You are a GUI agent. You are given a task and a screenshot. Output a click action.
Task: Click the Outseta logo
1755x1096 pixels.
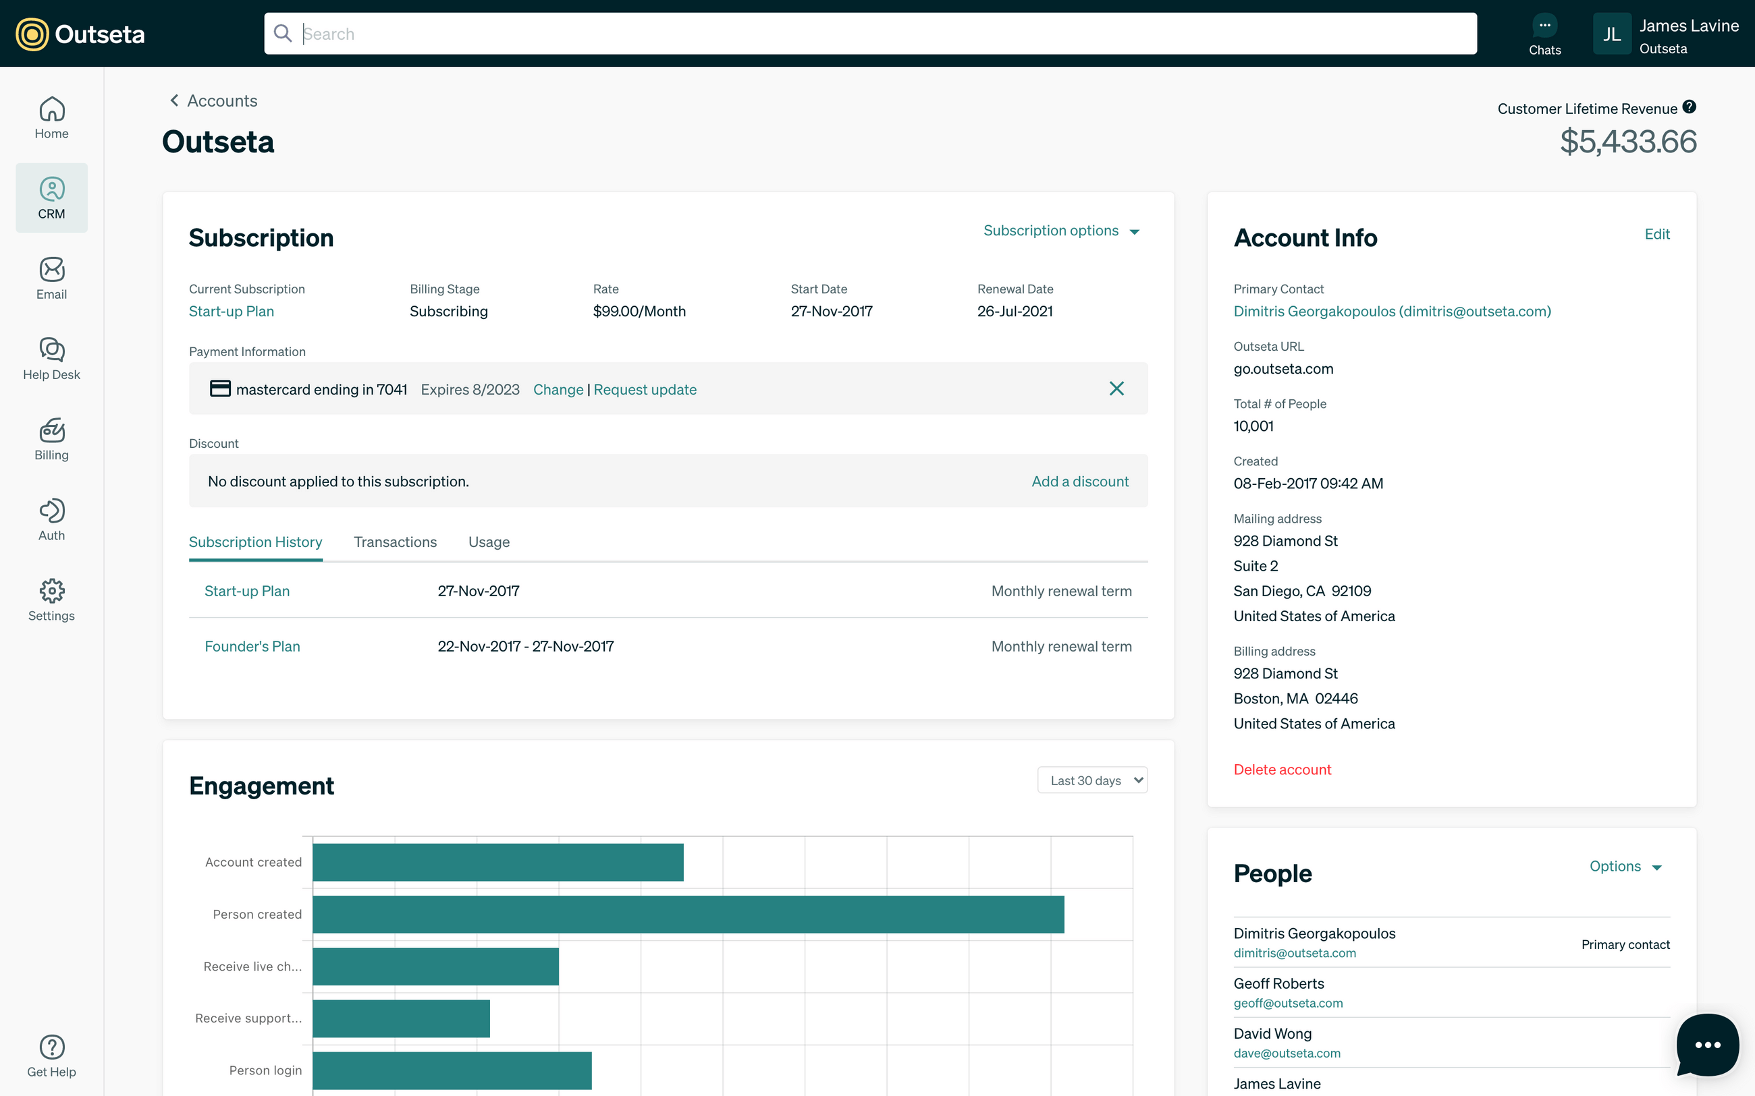78,33
